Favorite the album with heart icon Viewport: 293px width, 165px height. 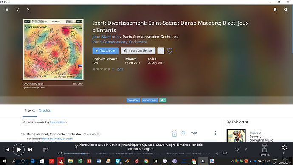[169, 51]
